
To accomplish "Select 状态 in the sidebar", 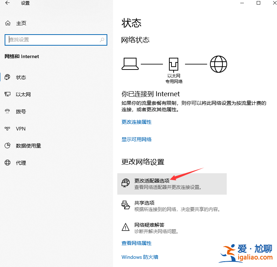I will click(x=21, y=77).
